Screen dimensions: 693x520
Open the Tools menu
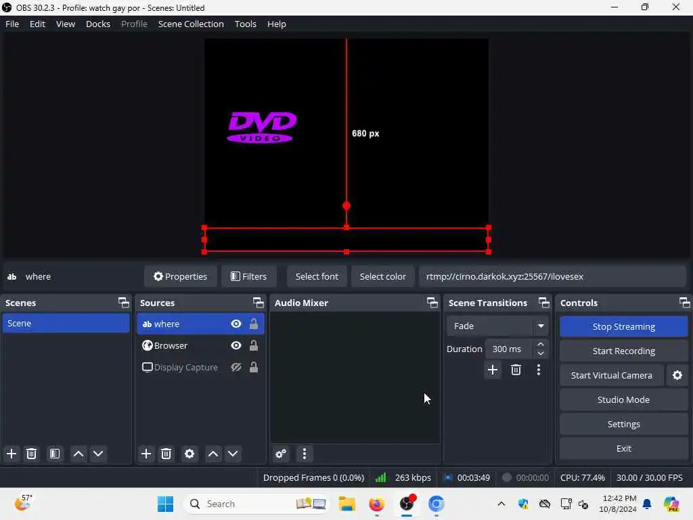pos(245,24)
